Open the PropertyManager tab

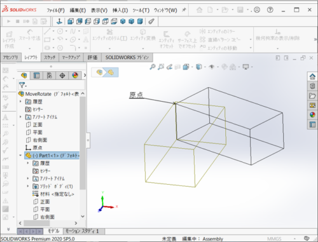36,76
